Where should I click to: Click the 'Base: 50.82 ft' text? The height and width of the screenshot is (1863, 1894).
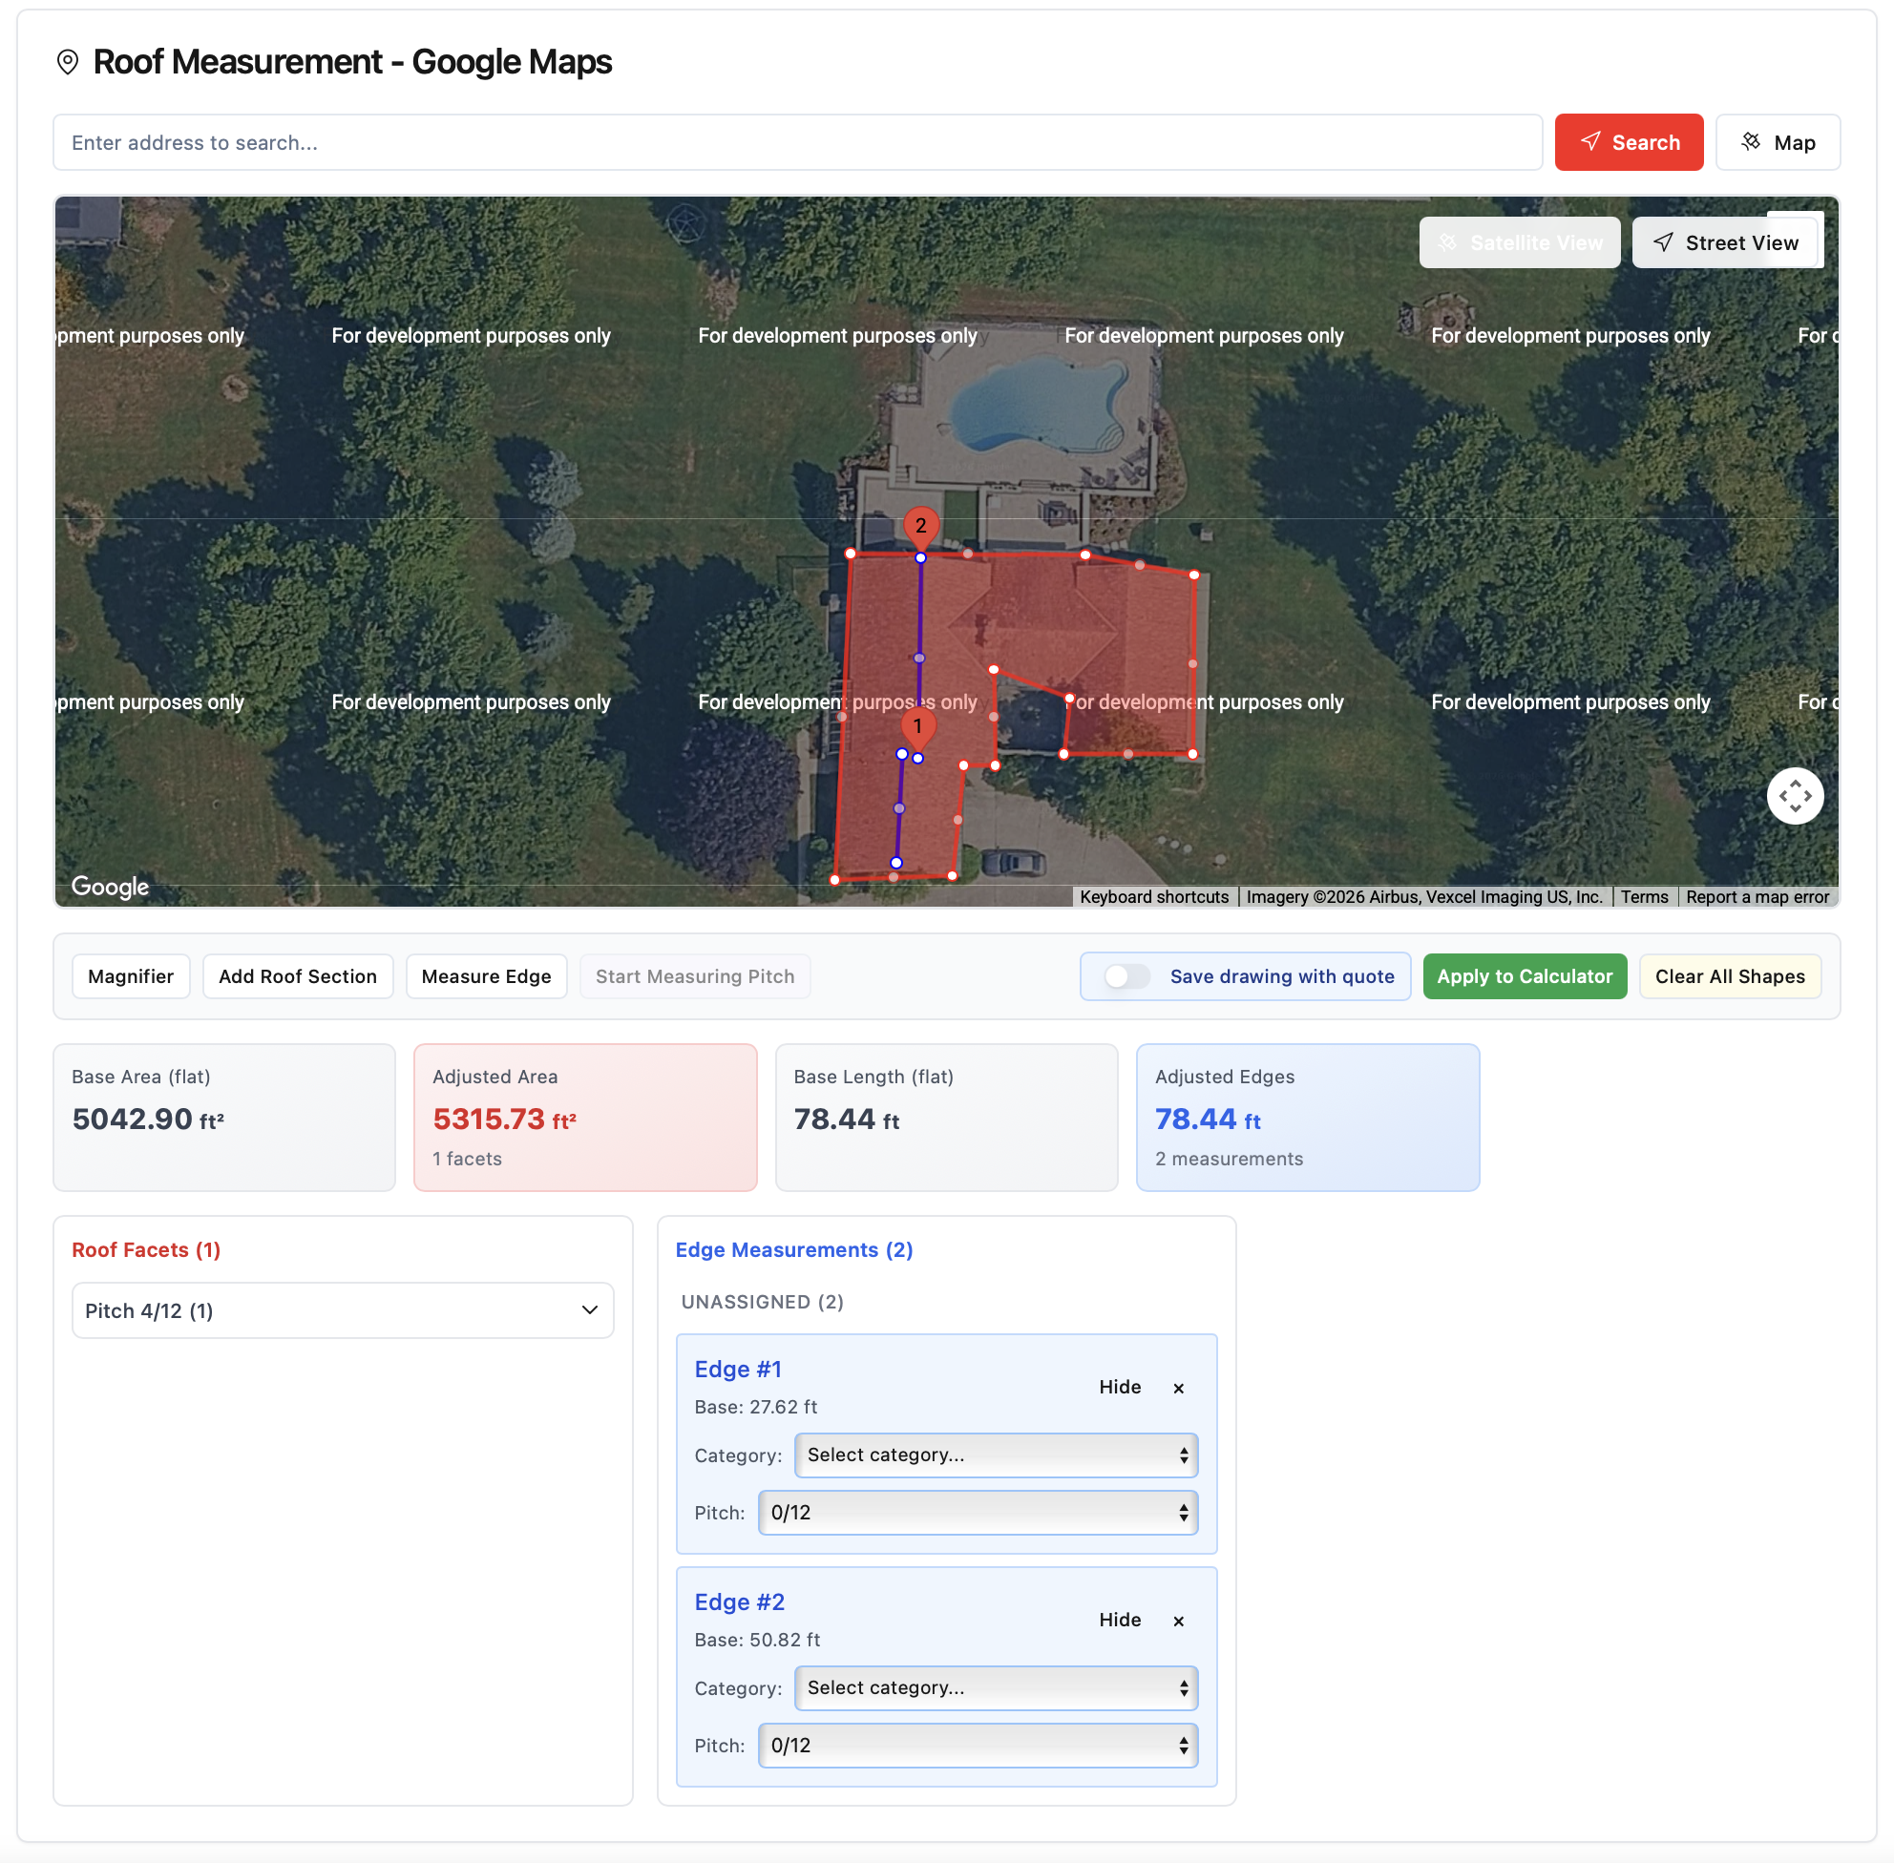pyautogui.click(x=758, y=1640)
